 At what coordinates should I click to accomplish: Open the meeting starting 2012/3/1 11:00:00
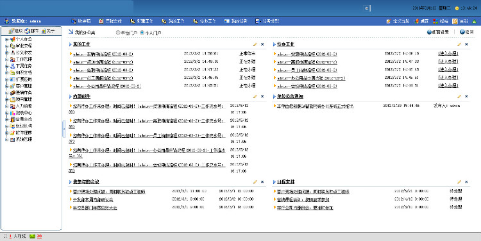(109, 192)
